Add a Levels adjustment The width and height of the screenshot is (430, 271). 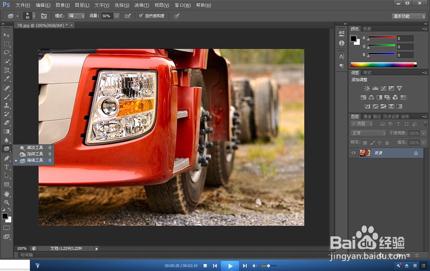[x=375, y=88]
